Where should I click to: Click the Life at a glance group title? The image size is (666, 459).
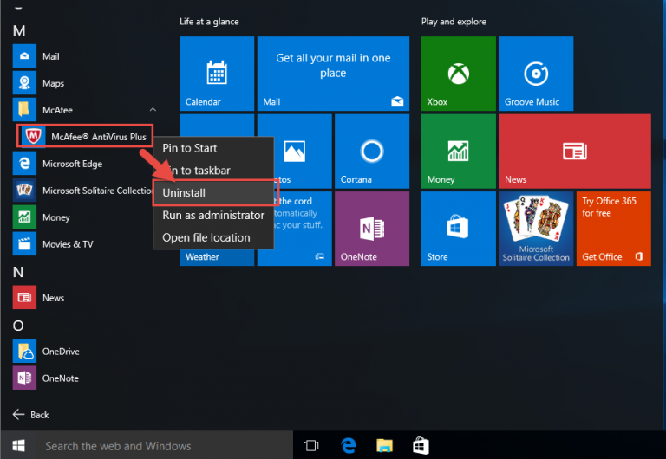pyautogui.click(x=209, y=22)
